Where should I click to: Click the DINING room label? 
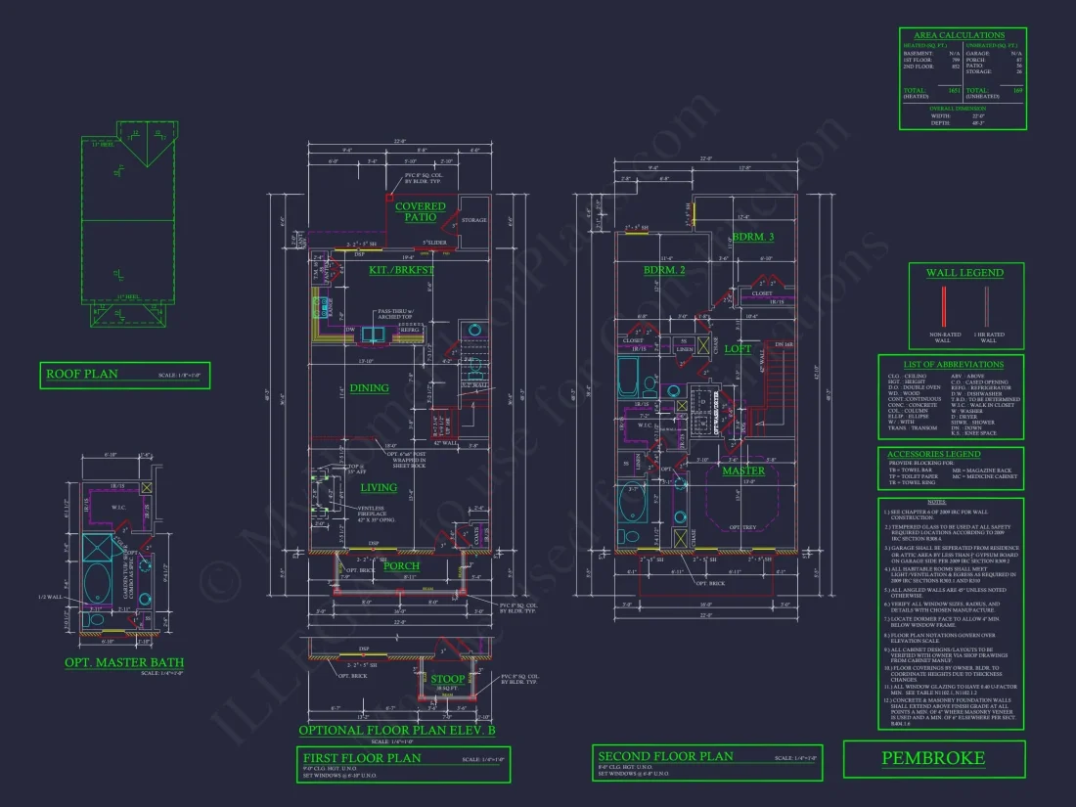pyautogui.click(x=369, y=388)
